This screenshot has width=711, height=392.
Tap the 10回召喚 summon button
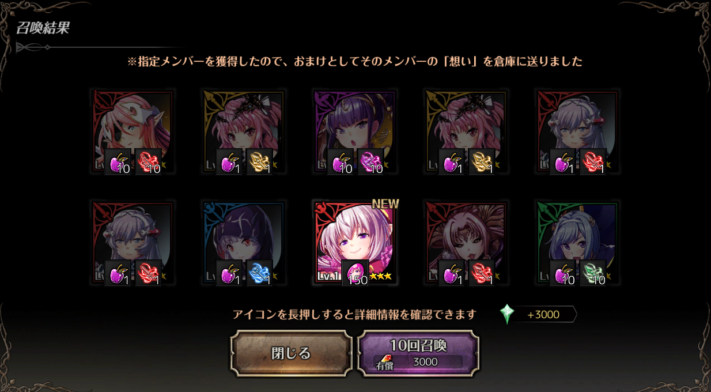point(418,353)
